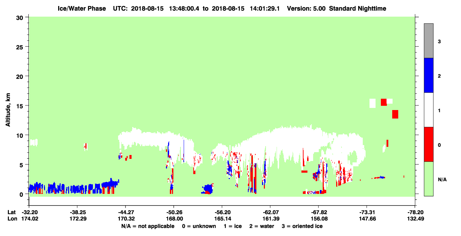Click the '2 = water' legend text
461x236 pixels.
tap(262, 226)
